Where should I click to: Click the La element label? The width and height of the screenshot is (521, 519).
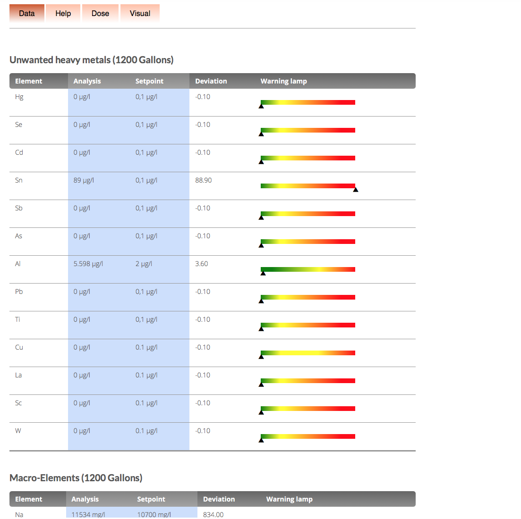pyautogui.click(x=18, y=375)
